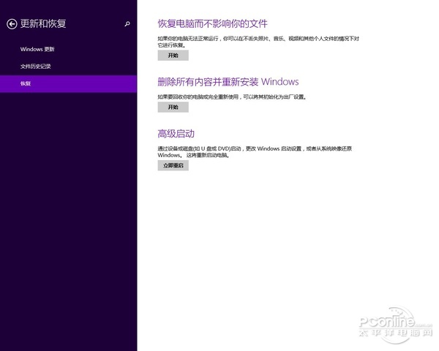Click the 立即重启 button under 高级启动
This screenshot has height=351, width=439.
coord(173,165)
